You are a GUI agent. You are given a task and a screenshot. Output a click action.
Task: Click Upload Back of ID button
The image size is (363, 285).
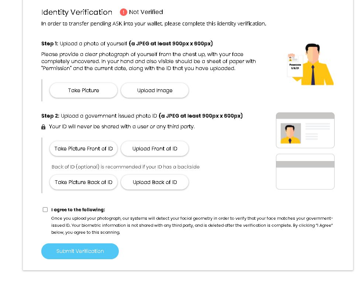[x=155, y=182]
